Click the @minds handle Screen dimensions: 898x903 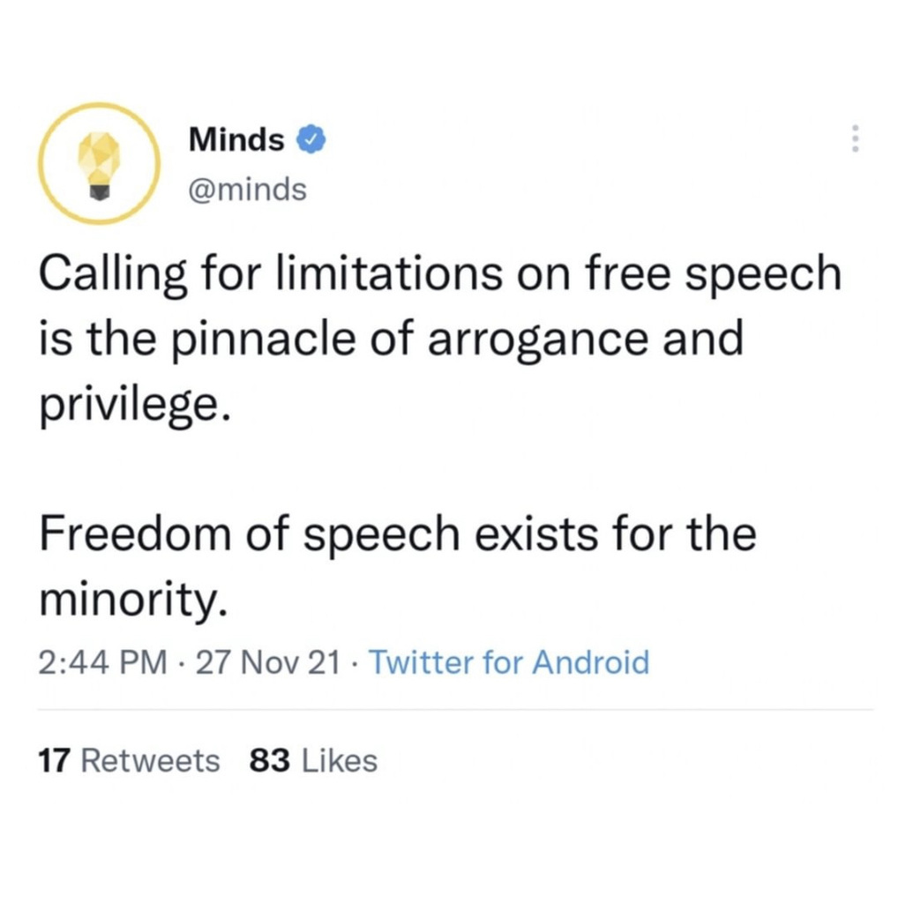pyautogui.click(x=247, y=189)
